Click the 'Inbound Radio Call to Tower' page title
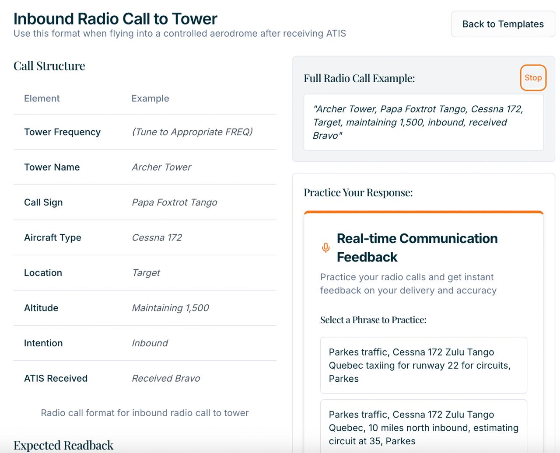This screenshot has width=560, height=453. point(115,19)
